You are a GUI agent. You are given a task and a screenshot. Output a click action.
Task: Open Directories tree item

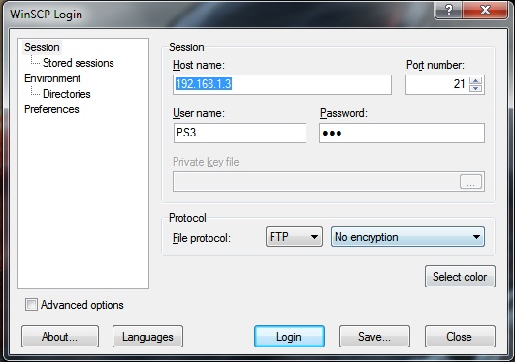(x=66, y=94)
